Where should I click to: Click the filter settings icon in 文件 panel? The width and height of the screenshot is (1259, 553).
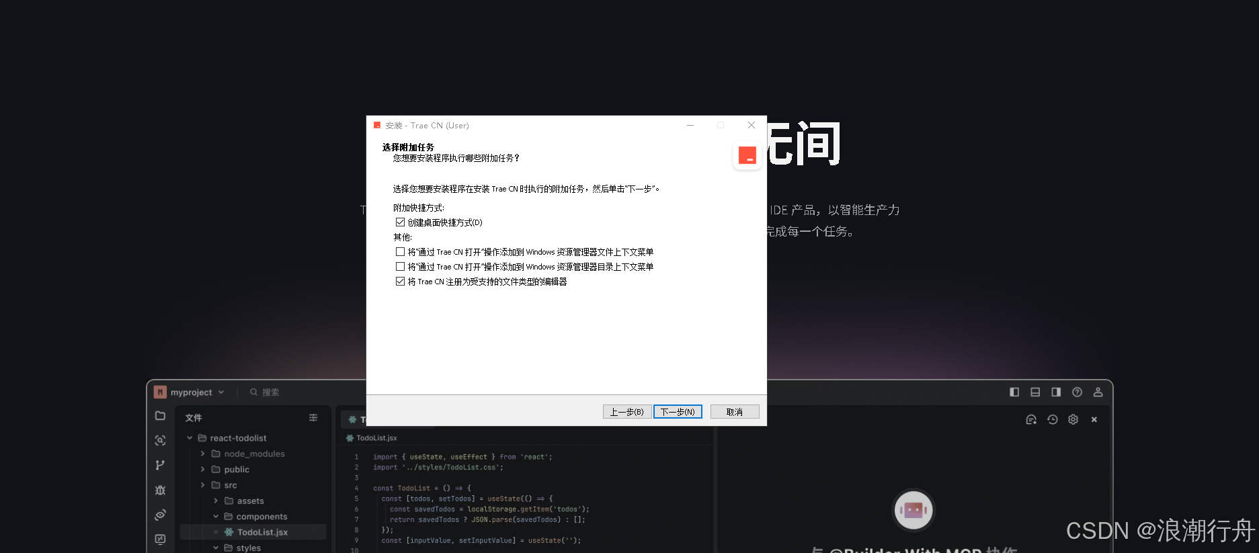tap(313, 417)
